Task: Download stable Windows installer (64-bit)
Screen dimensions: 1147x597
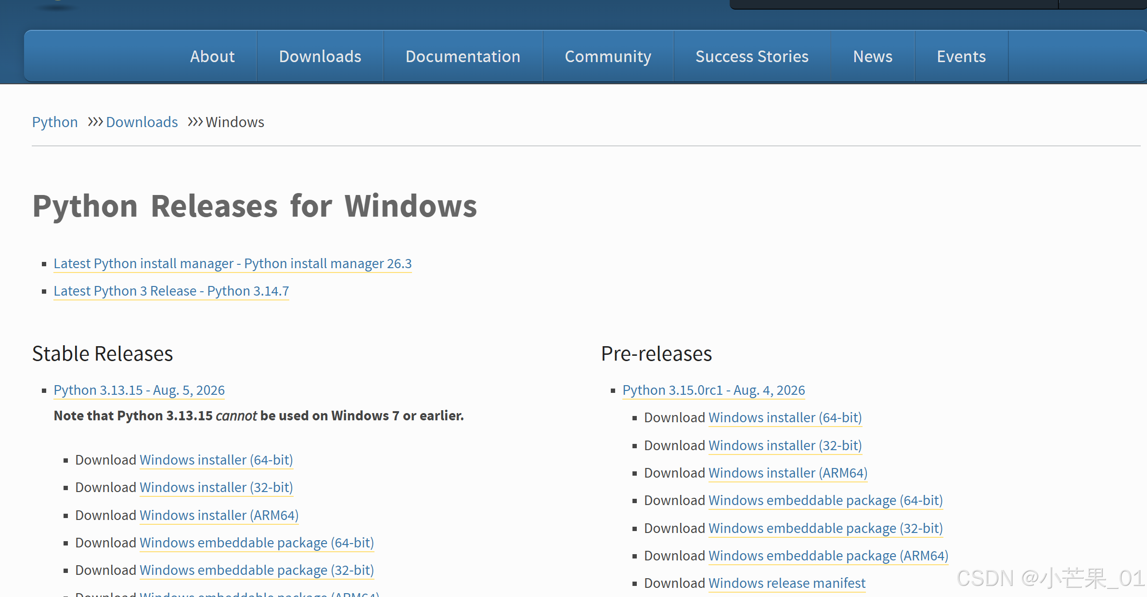Action: click(x=216, y=460)
